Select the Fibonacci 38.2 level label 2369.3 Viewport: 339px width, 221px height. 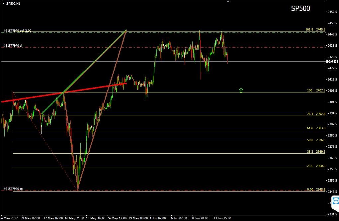316,152
